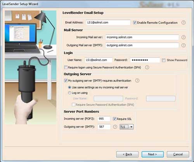This screenshot has height=162, width=194.
Task: Toggle the Require SSL checkbox
Action: (114, 119)
